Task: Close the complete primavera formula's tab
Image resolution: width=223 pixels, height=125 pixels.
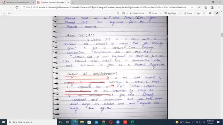Action: (x=68, y=2)
